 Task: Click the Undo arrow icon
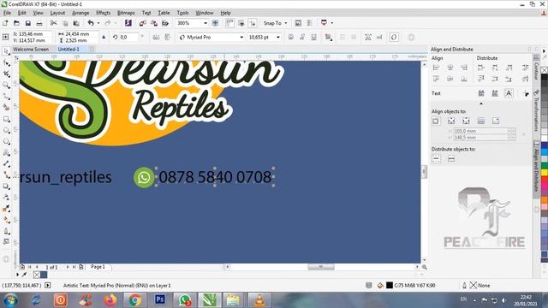(91, 23)
